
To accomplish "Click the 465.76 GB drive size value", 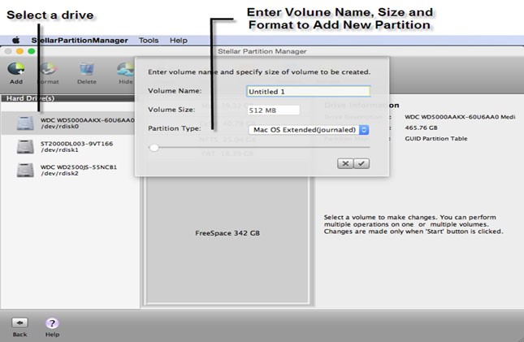I will [421, 128].
